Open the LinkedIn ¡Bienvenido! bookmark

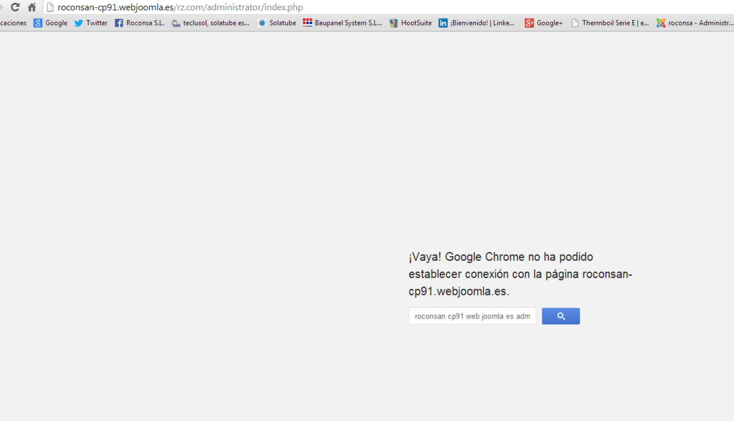click(476, 23)
